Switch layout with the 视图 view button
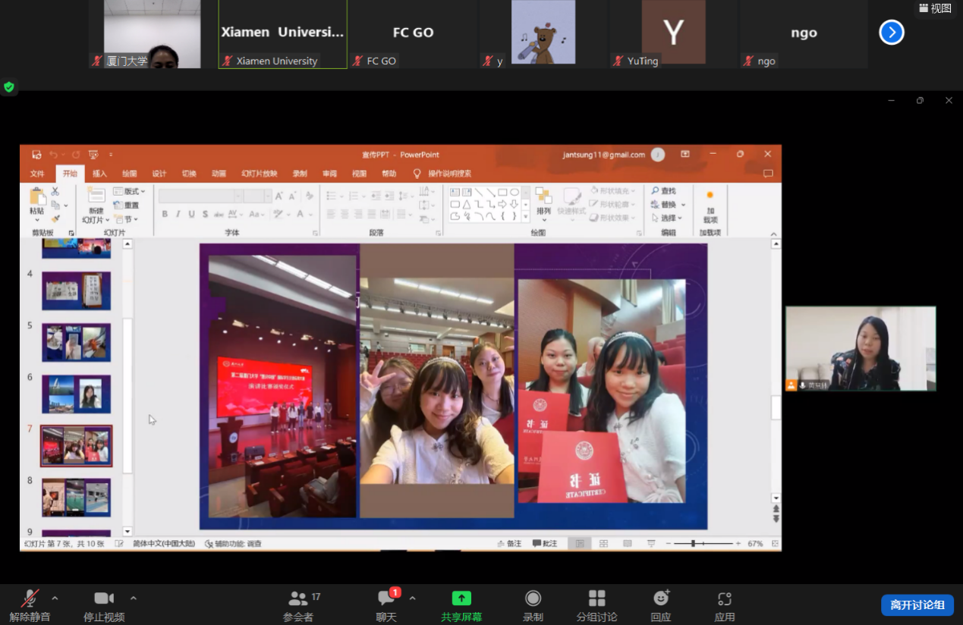 [x=935, y=8]
